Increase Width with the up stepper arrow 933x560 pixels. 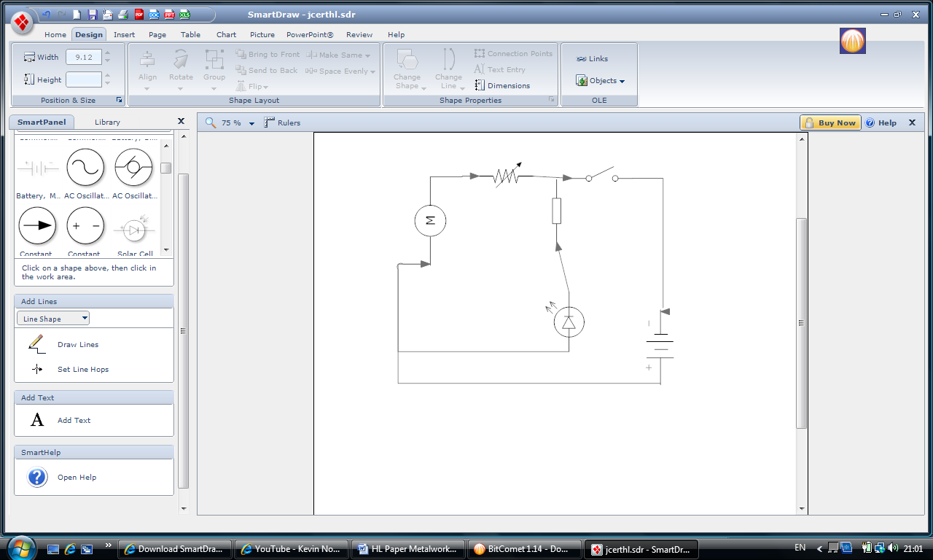[x=108, y=52]
